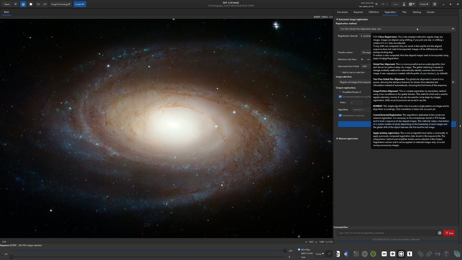
Task: Click the zoom 1:1 actual size icon
Action: (410, 254)
